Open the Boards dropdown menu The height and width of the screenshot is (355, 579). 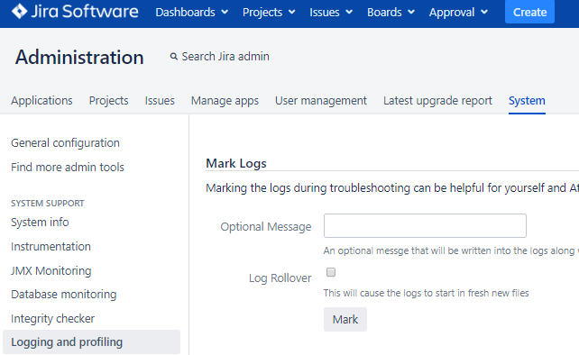coord(391,13)
